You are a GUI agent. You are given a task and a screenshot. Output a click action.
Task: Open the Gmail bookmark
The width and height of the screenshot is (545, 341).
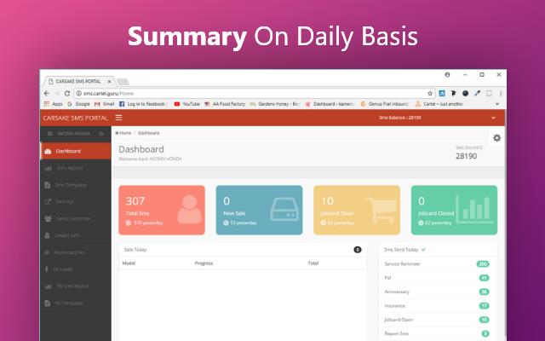104,104
